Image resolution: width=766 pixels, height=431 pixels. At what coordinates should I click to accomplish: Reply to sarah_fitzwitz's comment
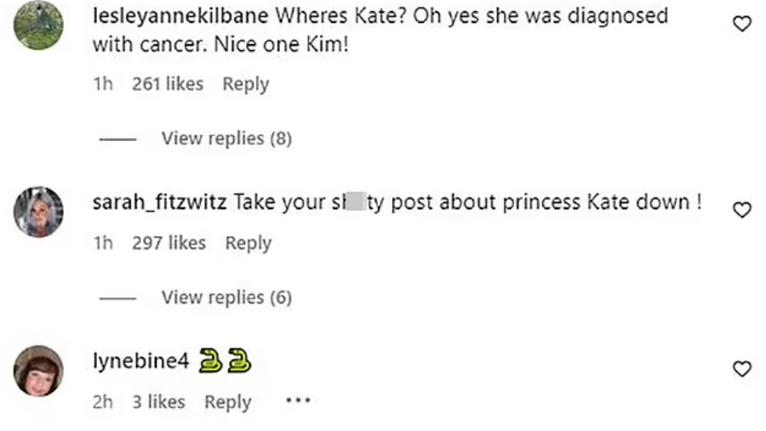248,243
